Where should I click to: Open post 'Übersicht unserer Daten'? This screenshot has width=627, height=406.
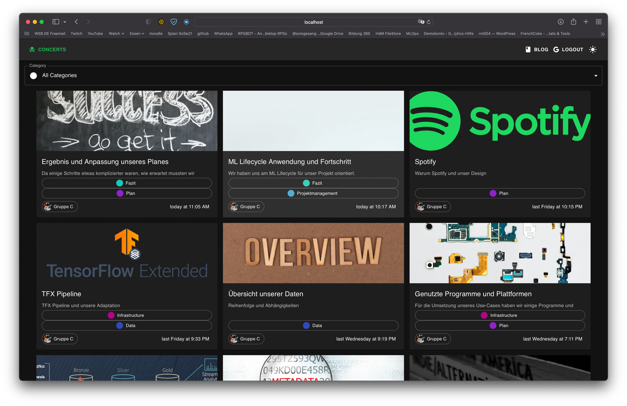tap(266, 294)
